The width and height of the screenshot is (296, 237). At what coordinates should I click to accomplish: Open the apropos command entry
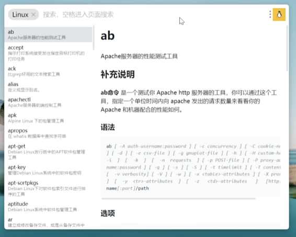48,133
